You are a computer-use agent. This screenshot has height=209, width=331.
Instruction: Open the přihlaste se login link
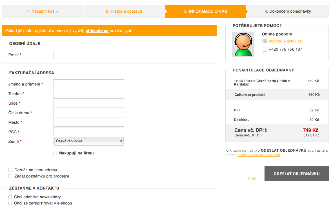[97, 31]
